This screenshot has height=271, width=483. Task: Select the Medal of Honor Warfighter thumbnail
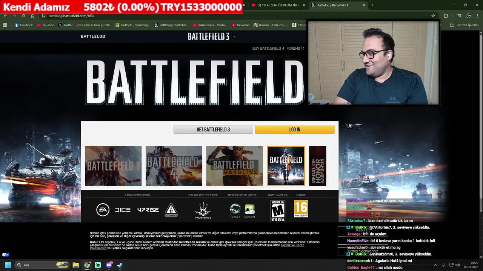pos(318,166)
